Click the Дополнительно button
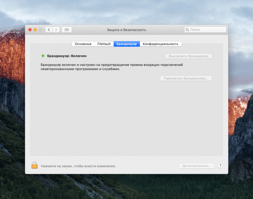 pos(196,166)
